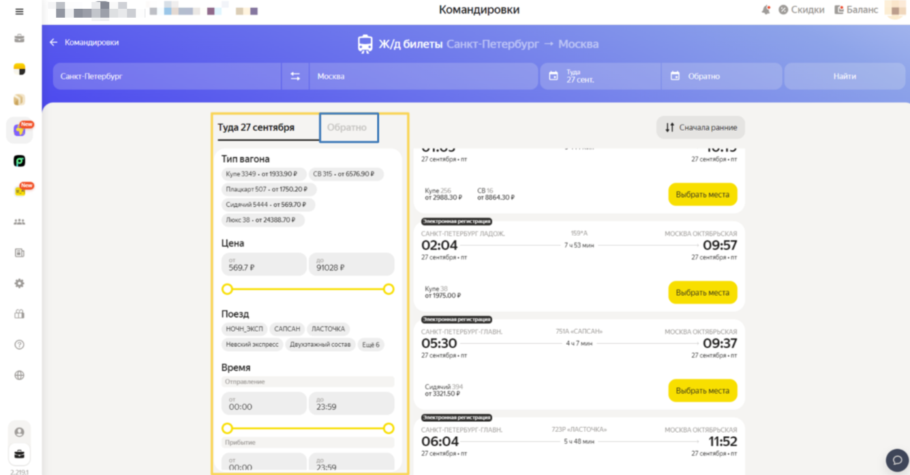Click the gray briefcase icon atop the sidebar
This screenshot has height=475, width=910.
click(x=19, y=39)
